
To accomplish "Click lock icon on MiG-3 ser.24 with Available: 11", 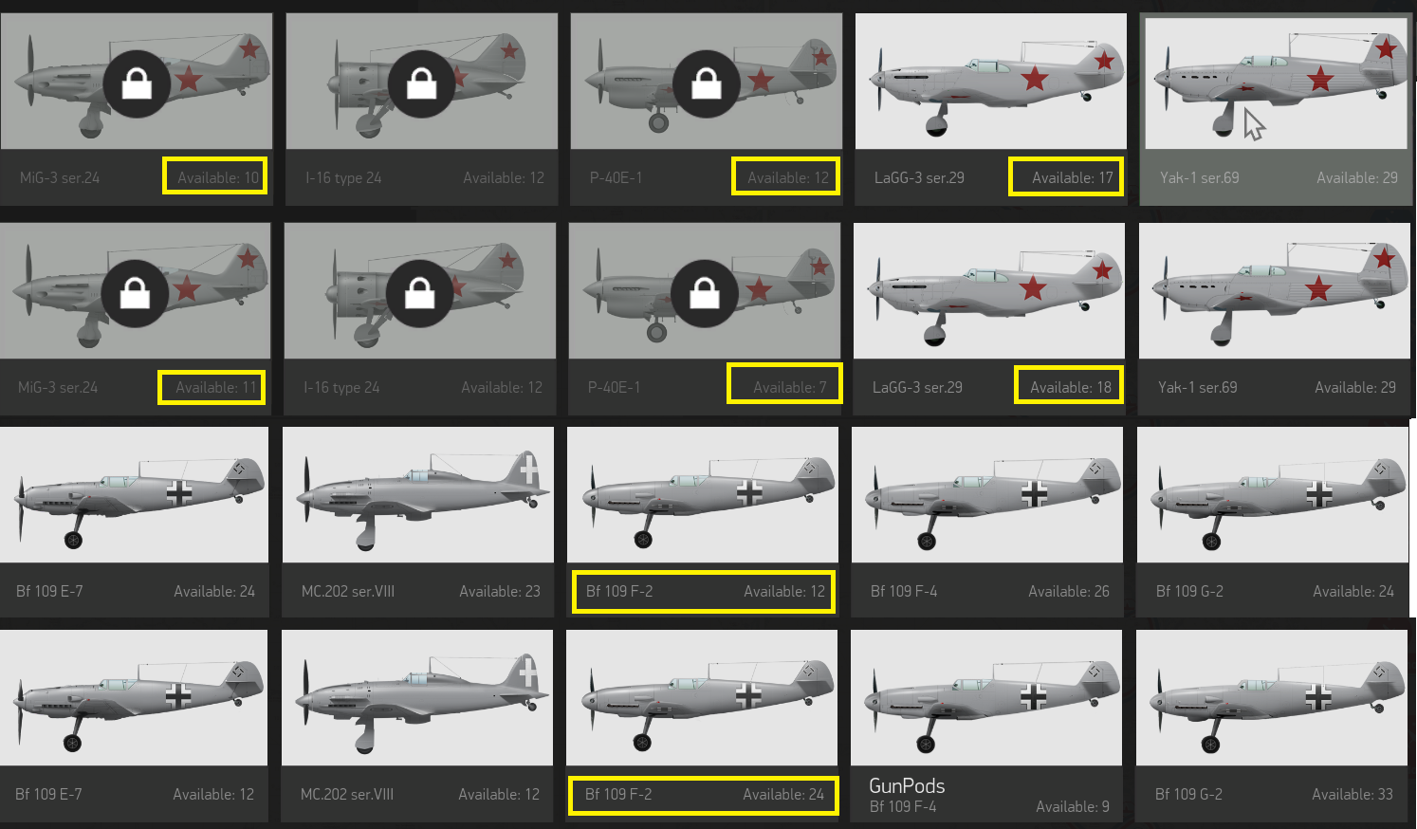I will point(136,294).
